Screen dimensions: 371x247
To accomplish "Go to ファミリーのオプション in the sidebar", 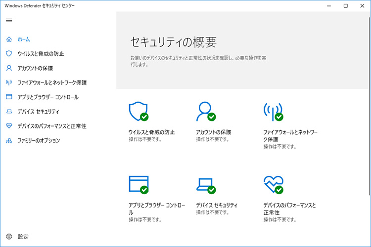I will (39, 141).
